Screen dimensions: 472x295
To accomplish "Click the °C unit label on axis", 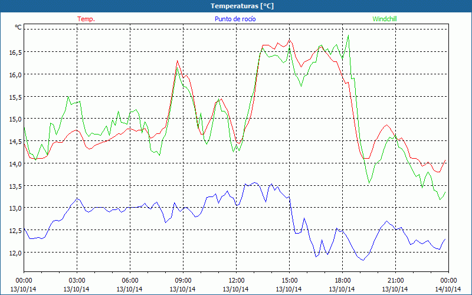I will 18,27.
